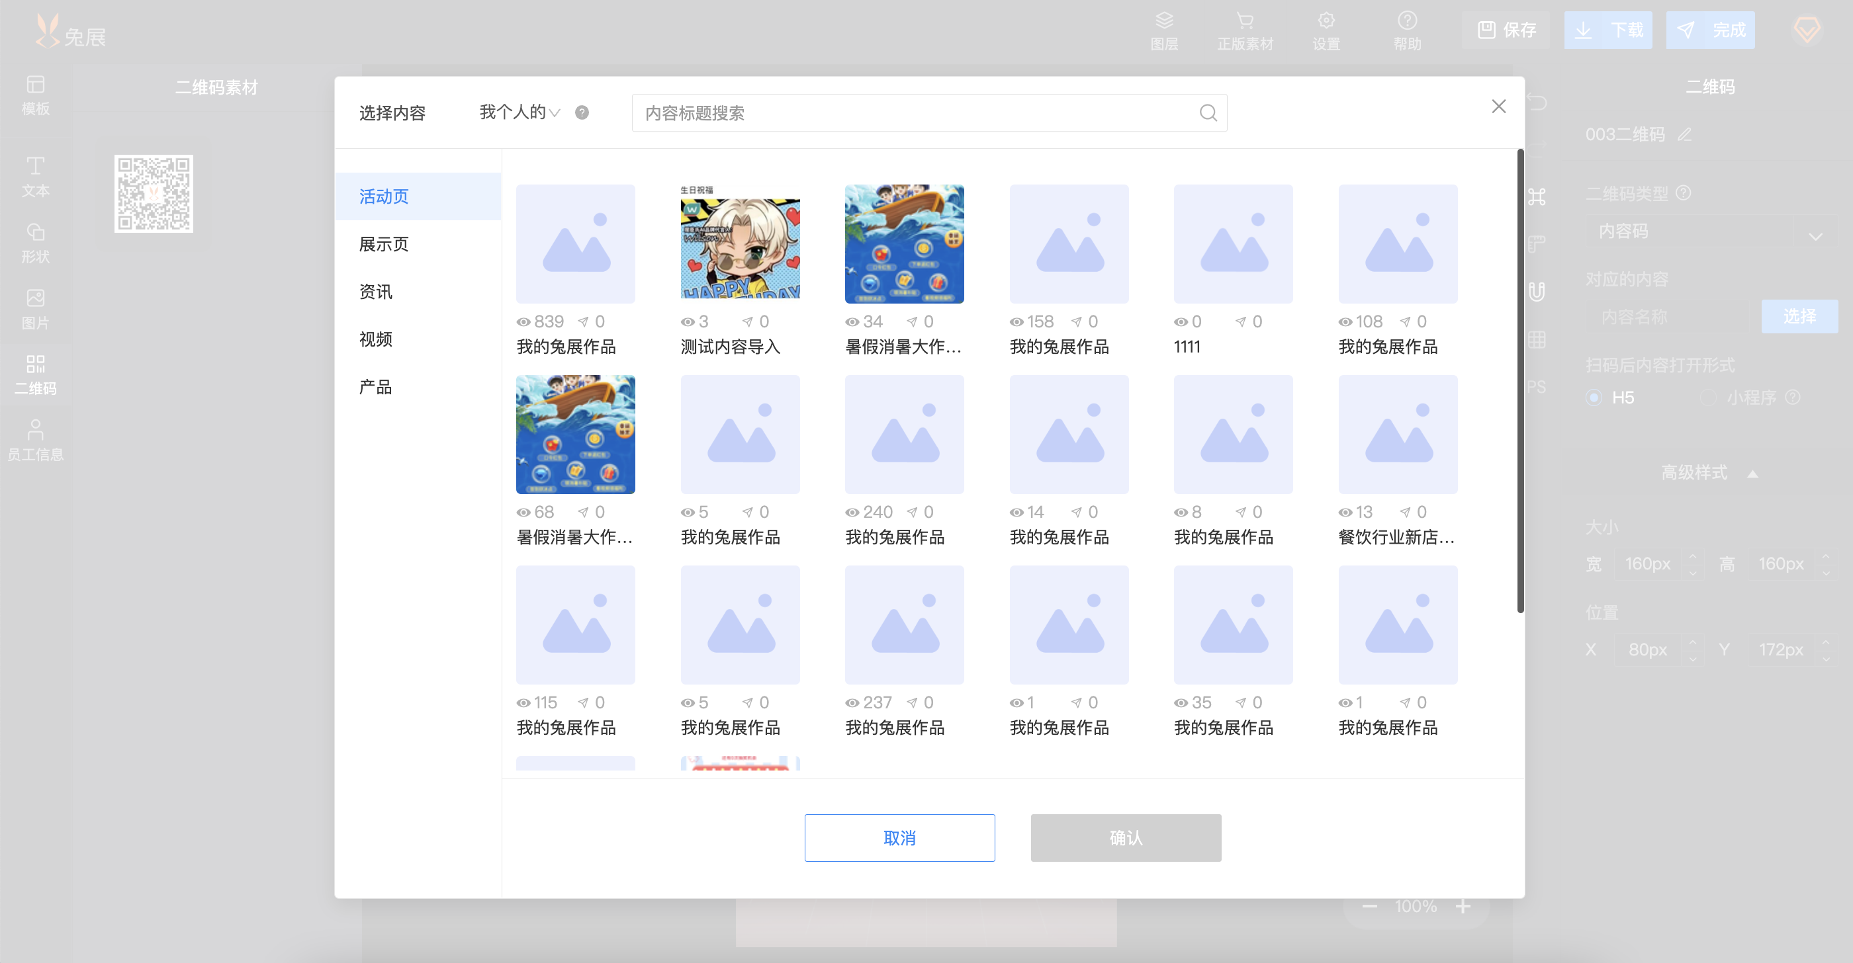This screenshot has height=963, width=1853.
Task: Open the 文本 tool in sidebar
Action: click(x=35, y=177)
